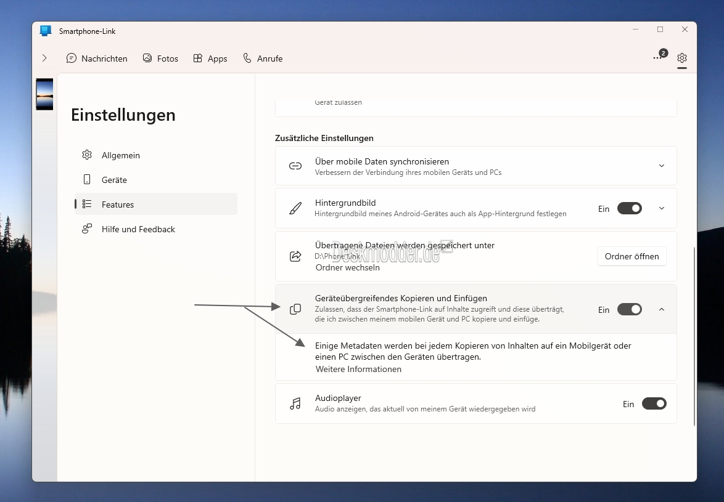Image resolution: width=724 pixels, height=502 pixels.
Task: Click the Einstellungen page title
Action: [x=123, y=115]
